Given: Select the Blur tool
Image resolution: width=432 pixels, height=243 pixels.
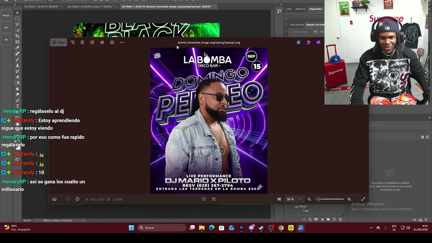Looking at the screenshot, I should tap(17, 89).
